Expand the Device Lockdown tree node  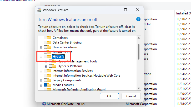(x=41, y=47)
